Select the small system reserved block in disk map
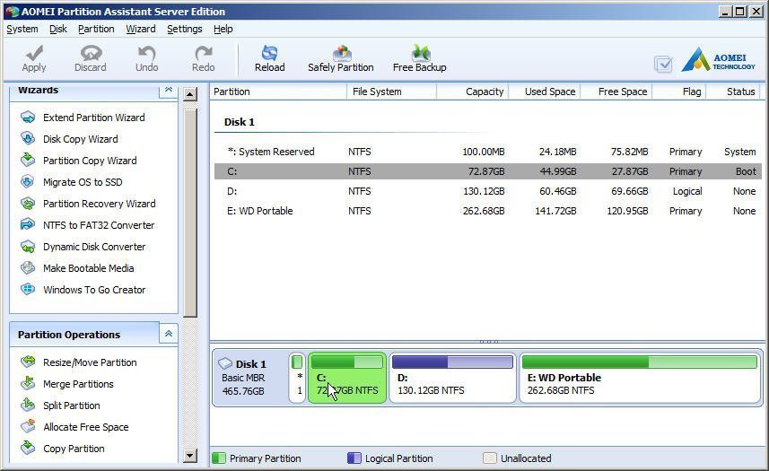The width and height of the screenshot is (769, 471). click(x=297, y=378)
